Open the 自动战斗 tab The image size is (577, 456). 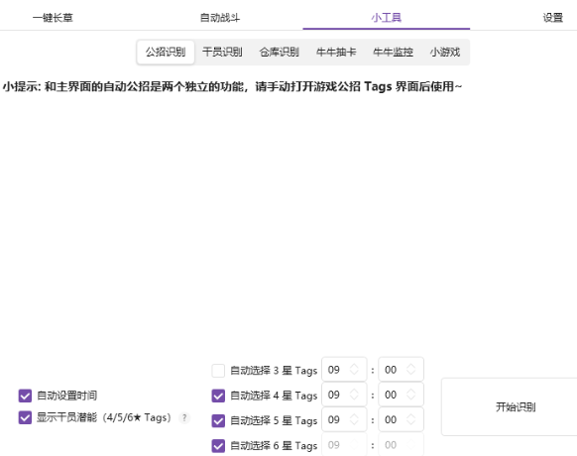(x=220, y=17)
